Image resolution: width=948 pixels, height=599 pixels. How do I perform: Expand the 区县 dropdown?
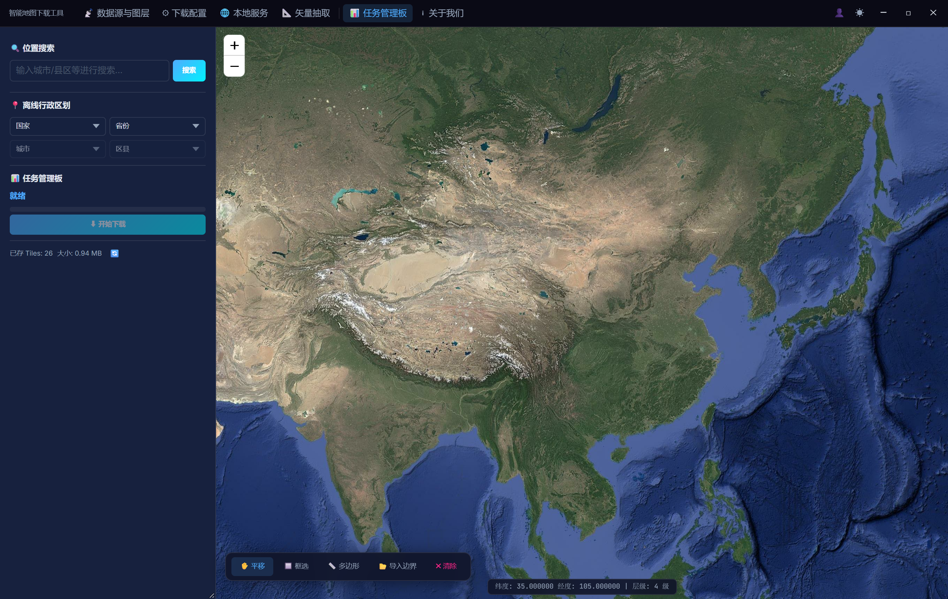point(158,149)
